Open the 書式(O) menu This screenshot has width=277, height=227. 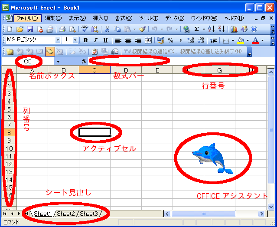click(x=123, y=18)
